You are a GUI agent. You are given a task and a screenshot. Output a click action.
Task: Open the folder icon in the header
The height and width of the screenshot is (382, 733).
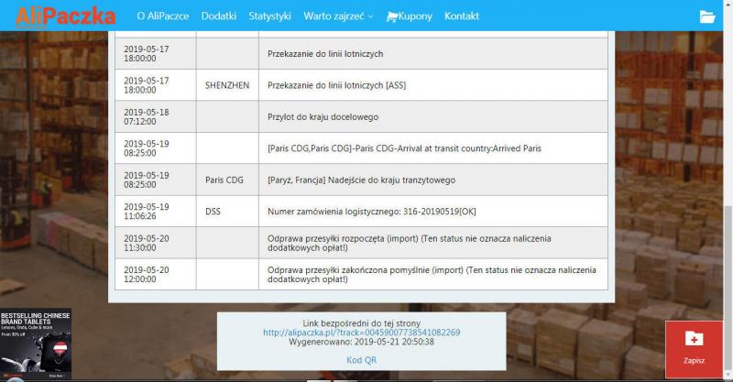(706, 16)
